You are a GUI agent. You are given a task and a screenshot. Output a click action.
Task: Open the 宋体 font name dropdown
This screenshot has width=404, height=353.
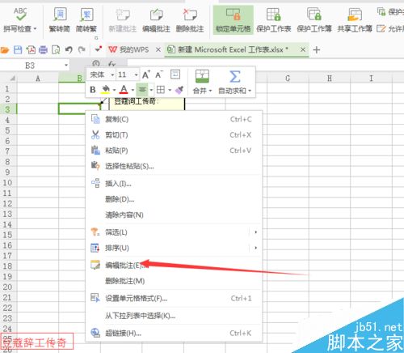[112, 74]
